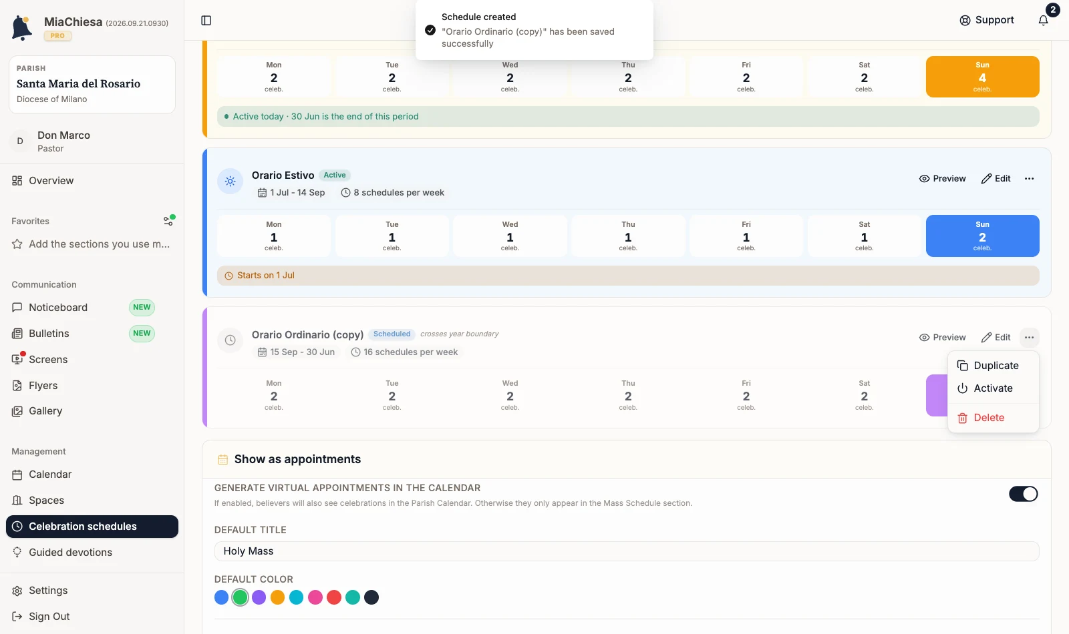Click "1 Jul - 14 Sep" date range
Screen dimensions: 1069x634
tap(297, 193)
